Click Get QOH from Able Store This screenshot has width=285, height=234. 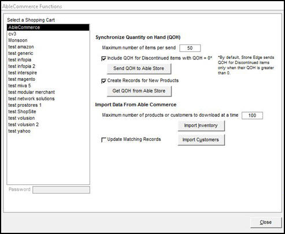click(x=139, y=91)
